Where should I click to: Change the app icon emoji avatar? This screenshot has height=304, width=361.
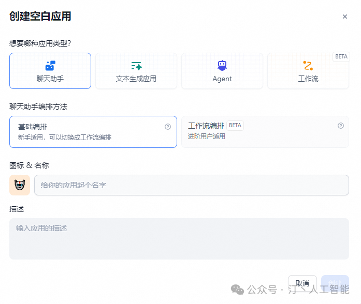[20, 185]
